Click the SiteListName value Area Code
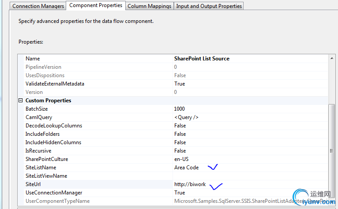Viewport: 338px width, 209px height. pyautogui.click(x=187, y=168)
